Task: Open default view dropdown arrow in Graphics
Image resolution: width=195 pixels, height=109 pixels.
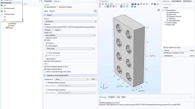Action: pyautogui.click(x=119, y=4)
